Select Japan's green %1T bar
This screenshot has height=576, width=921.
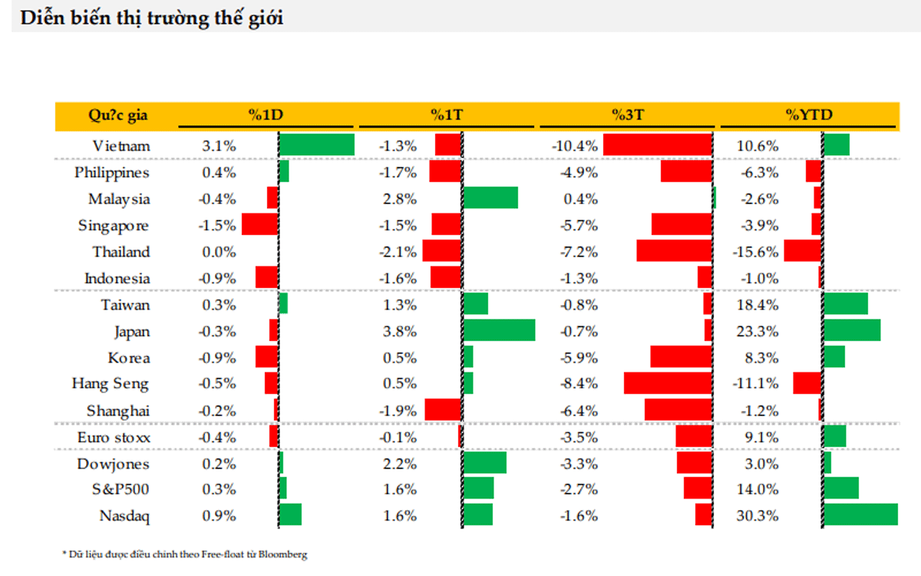[499, 331]
